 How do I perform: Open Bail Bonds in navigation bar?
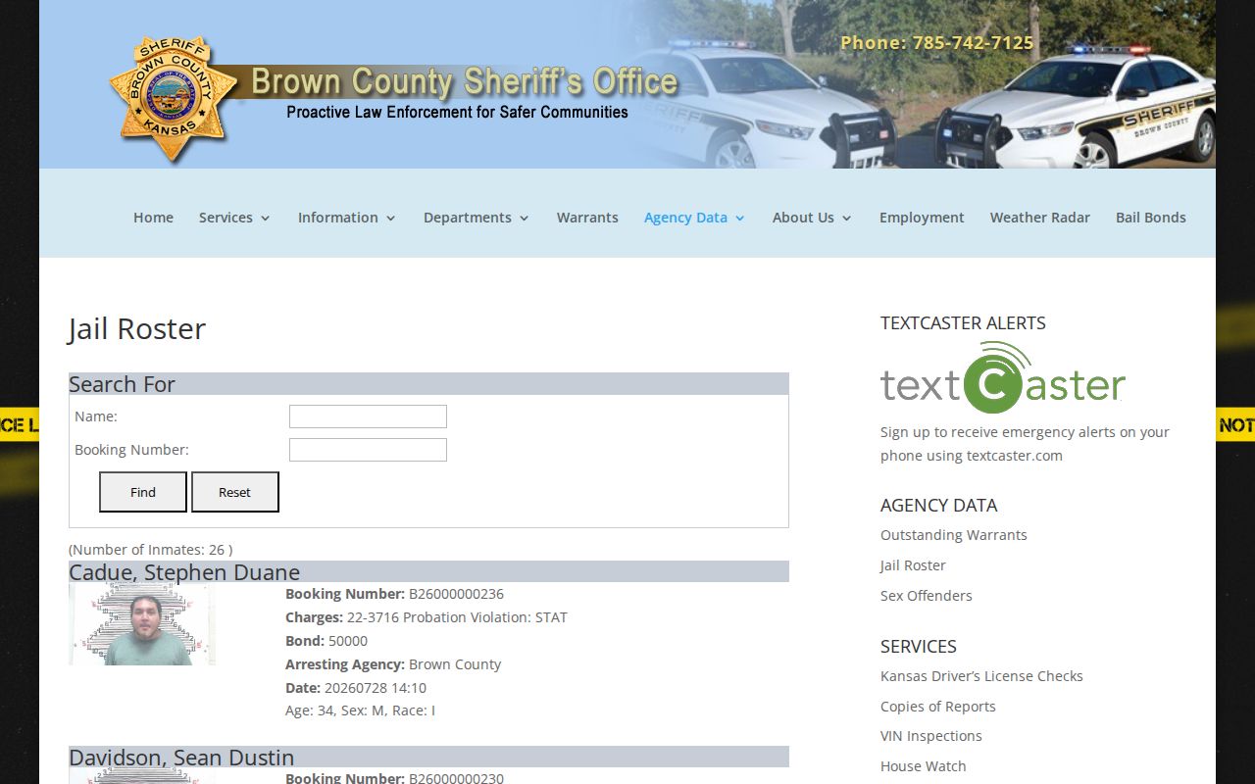1150,218
